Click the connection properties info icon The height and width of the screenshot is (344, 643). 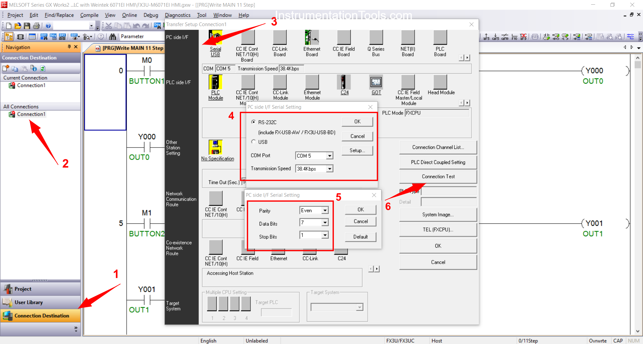[33, 68]
